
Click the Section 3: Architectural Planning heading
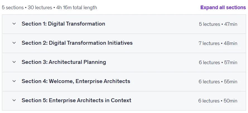click(x=64, y=62)
